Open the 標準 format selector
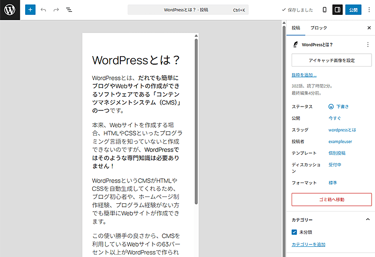The height and width of the screenshot is (257, 375). coord(333,183)
